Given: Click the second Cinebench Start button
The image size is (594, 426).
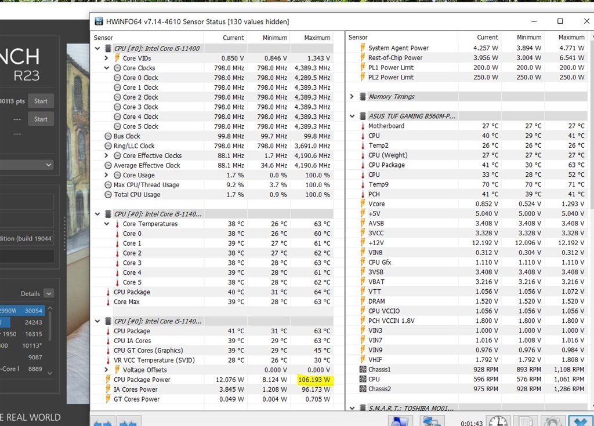Looking at the screenshot, I should pyautogui.click(x=41, y=119).
